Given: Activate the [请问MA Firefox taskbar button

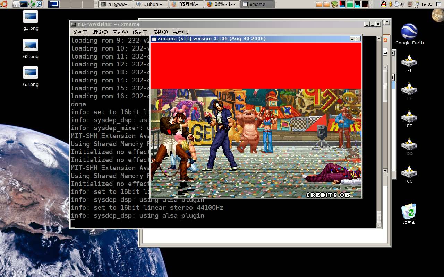Looking at the screenshot, I should coord(187,4).
